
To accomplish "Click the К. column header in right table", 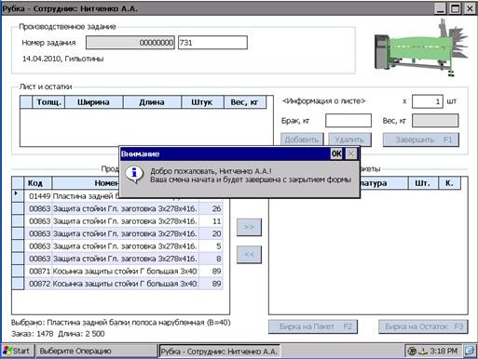I will pyautogui.click(x=449, y=183).
